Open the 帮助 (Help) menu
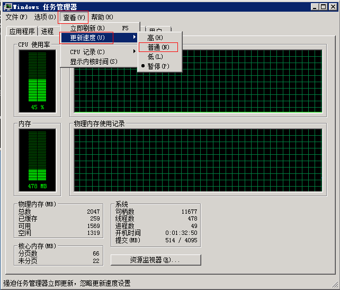The height and width of the screenshot is (290, 340). point(102,17)
